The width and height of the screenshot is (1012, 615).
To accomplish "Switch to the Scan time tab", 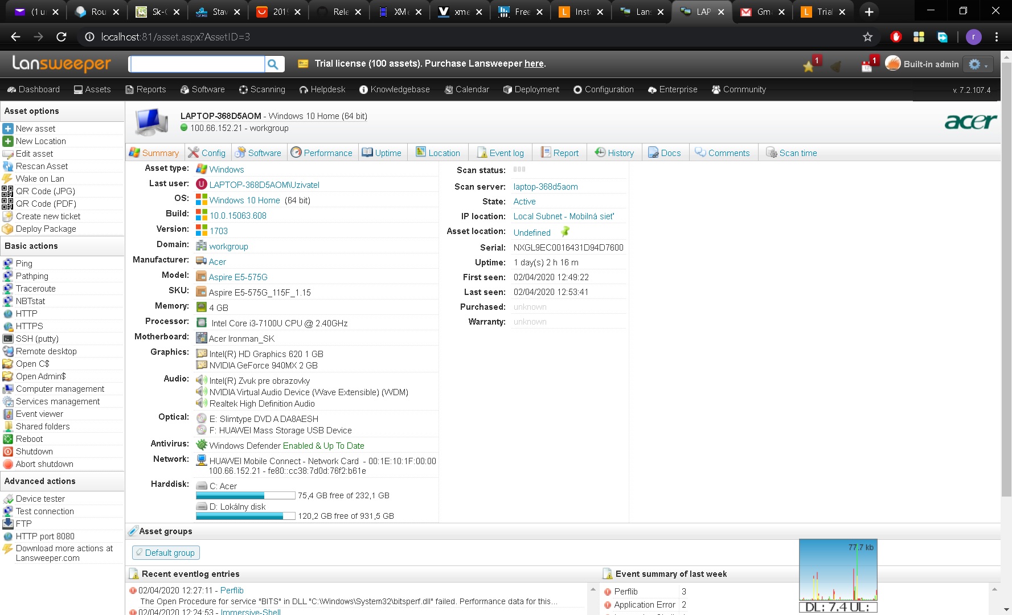I will [792, 153].
